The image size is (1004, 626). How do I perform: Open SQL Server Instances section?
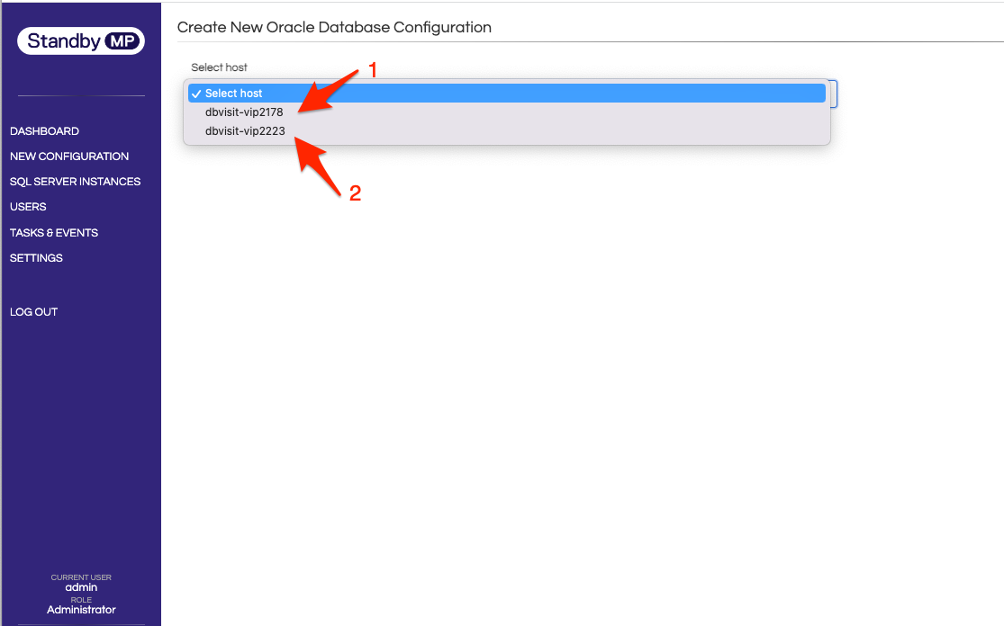(75, 182)
